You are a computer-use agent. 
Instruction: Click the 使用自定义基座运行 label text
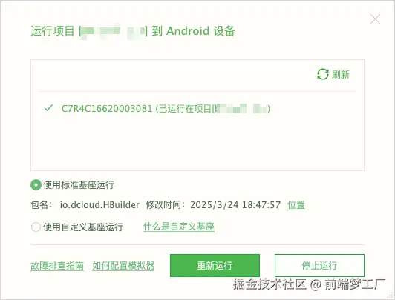(x=83, y=227)
